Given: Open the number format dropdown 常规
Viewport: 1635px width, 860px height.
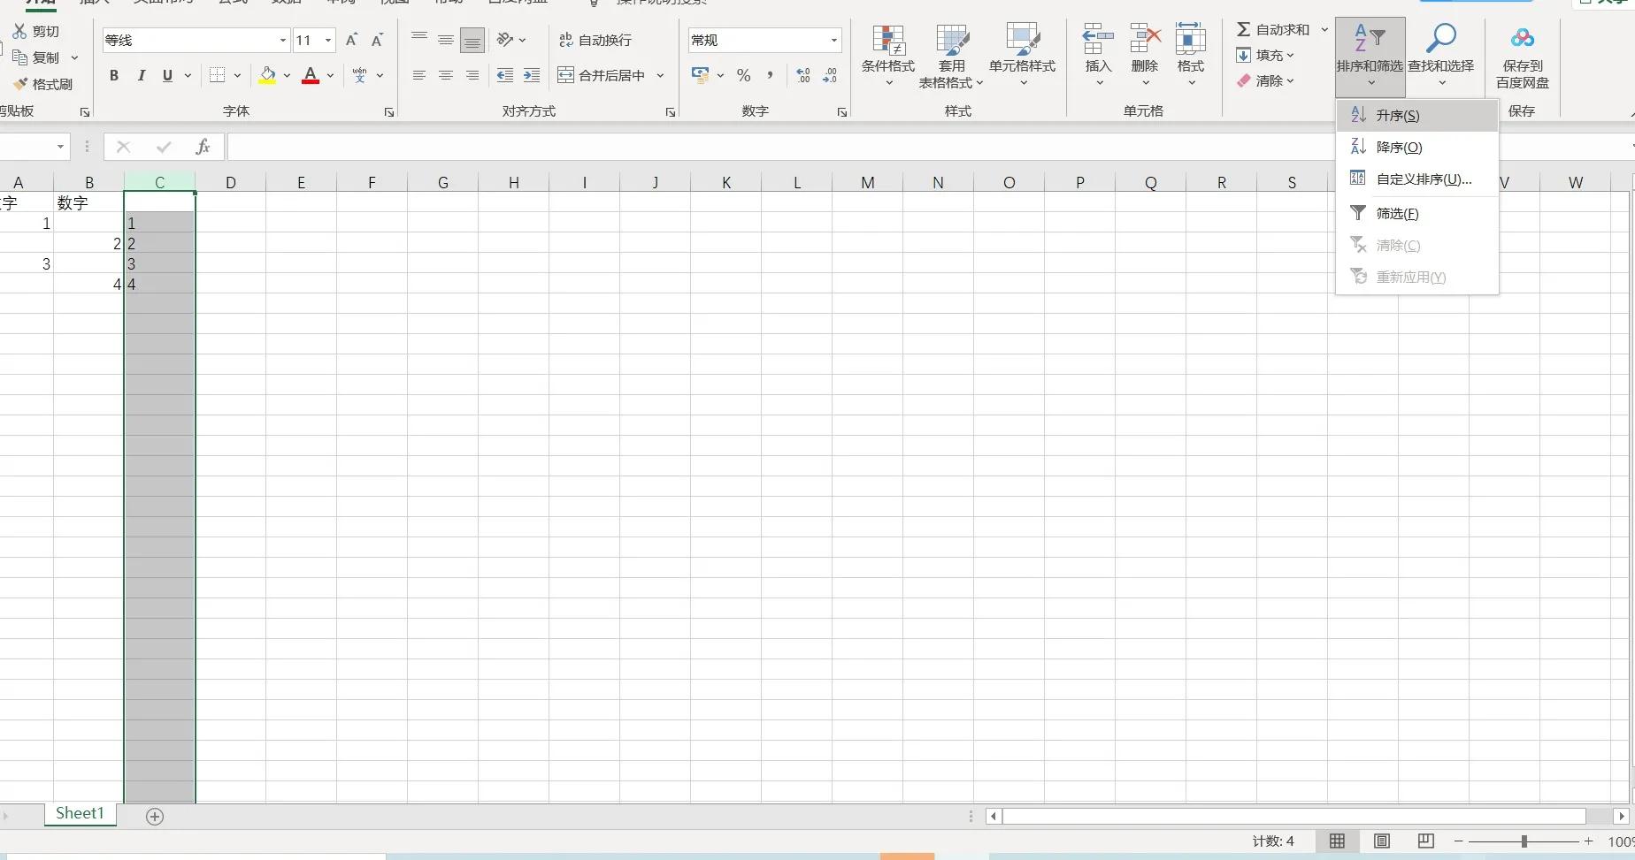Looking at the screenshot, I should click(x=833, y=40).
